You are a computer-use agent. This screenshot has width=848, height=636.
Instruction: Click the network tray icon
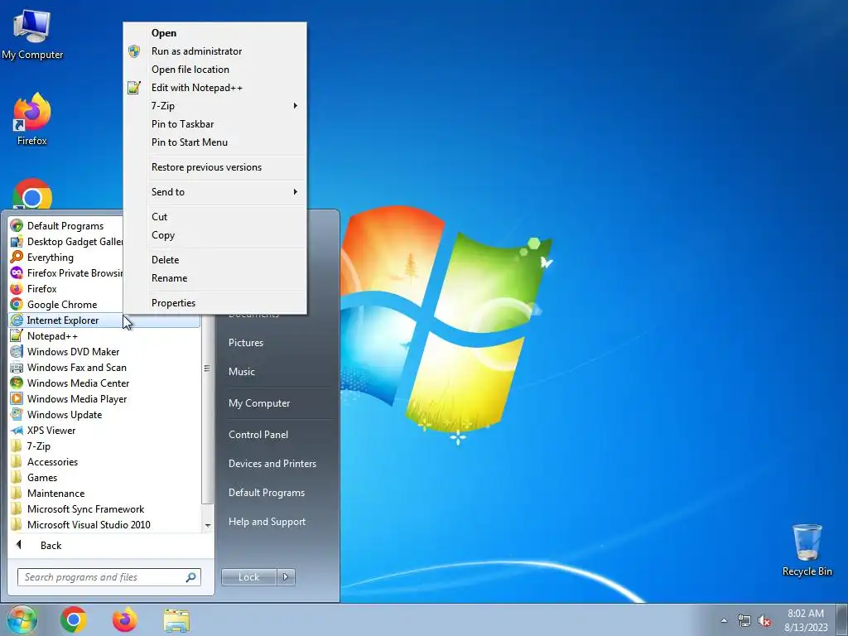tap(744, 620)
